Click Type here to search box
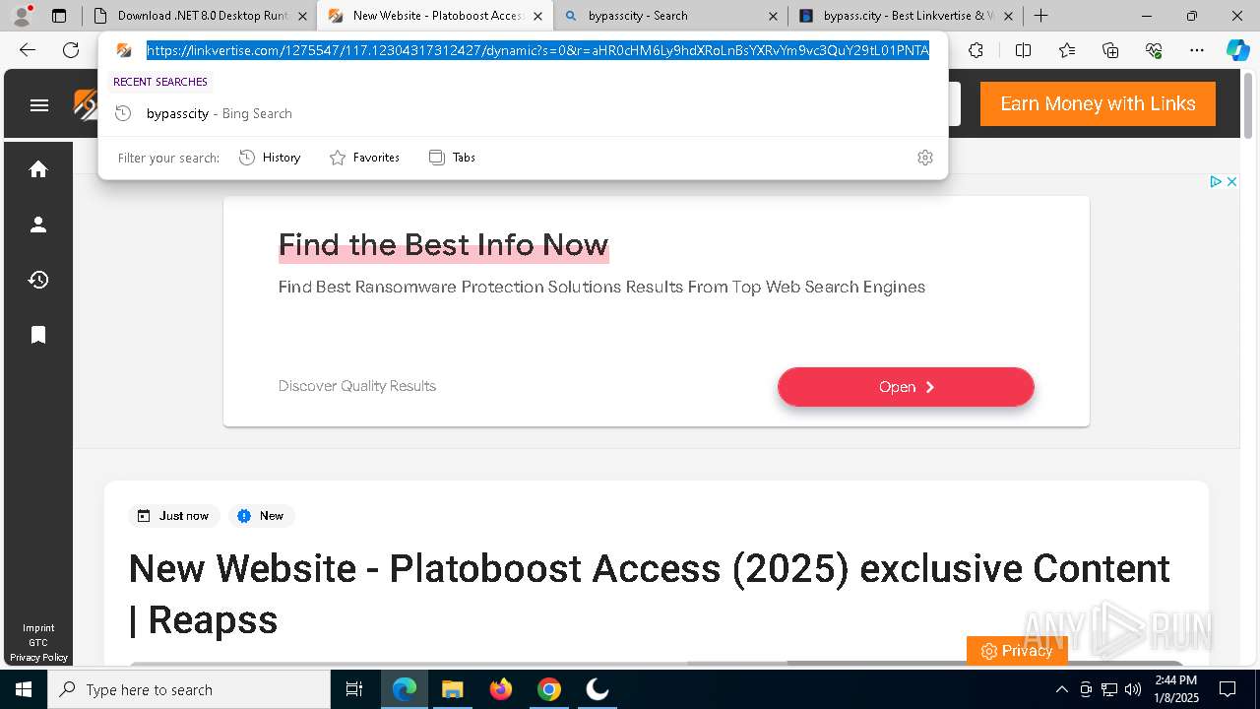Viewport: 1260px width, 709px height. coord(189,689)
